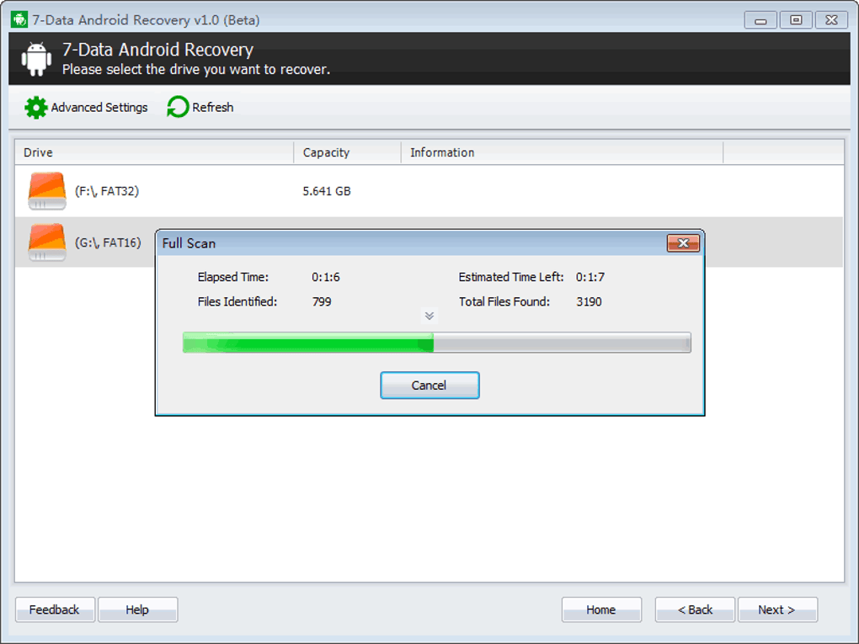Click Files Identified value 799
Viewport: 859px width, 644px height.
point(322,301)
